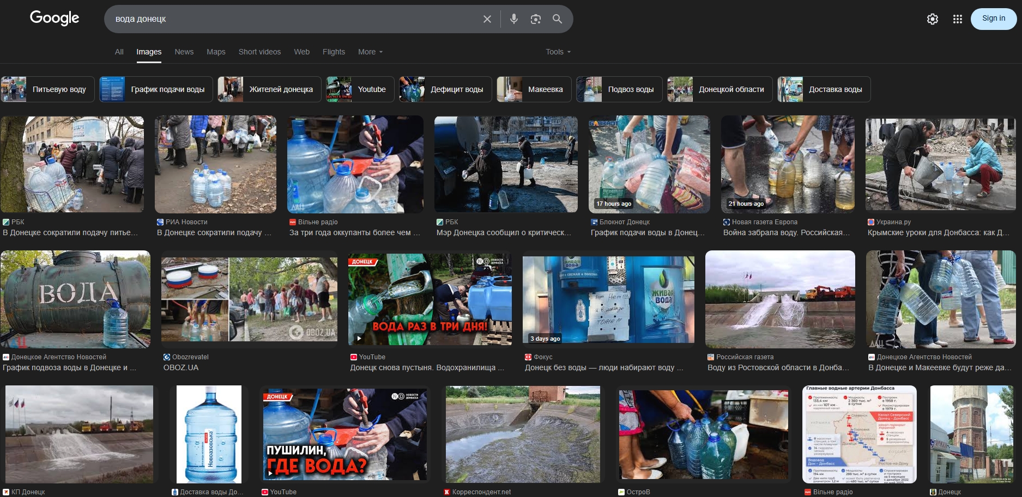This screenshot has width=1022, height=497.
Task: Start voice search with microphone
Action: tap(513, 19)
